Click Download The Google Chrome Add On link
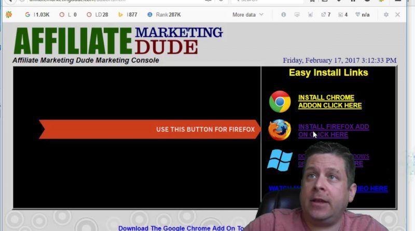This screenshot has height=231, width=415. 181,228
